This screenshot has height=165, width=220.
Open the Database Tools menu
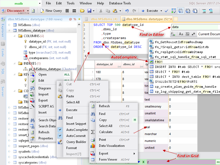click(120, 3)
